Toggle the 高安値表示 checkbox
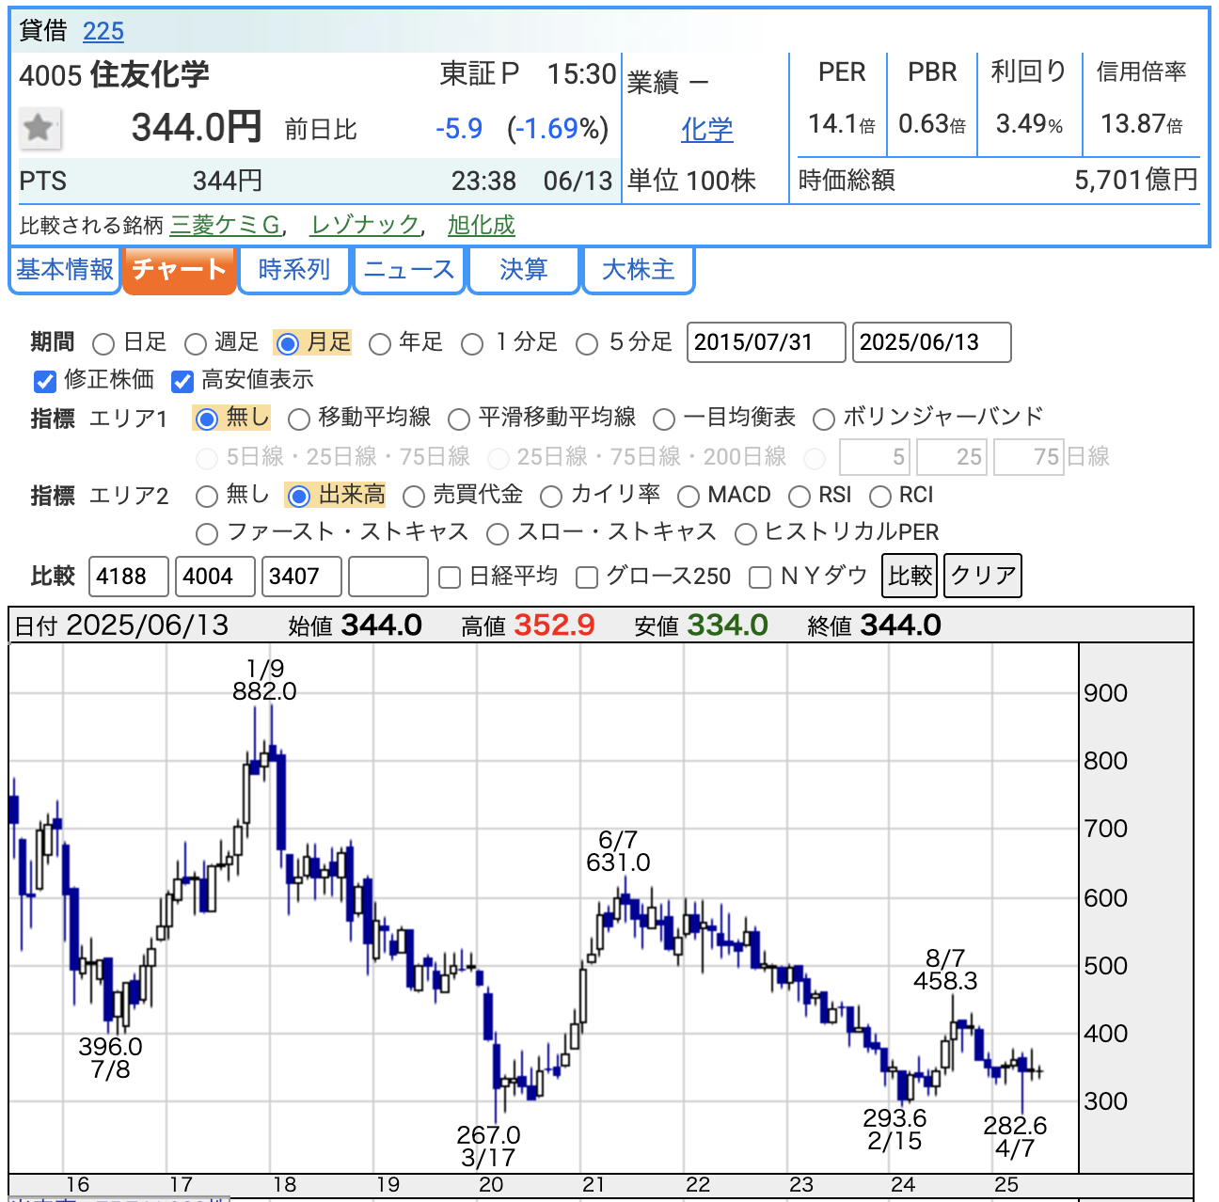The height and width of the screenshot is (1202, 1219). click(182, 381)
